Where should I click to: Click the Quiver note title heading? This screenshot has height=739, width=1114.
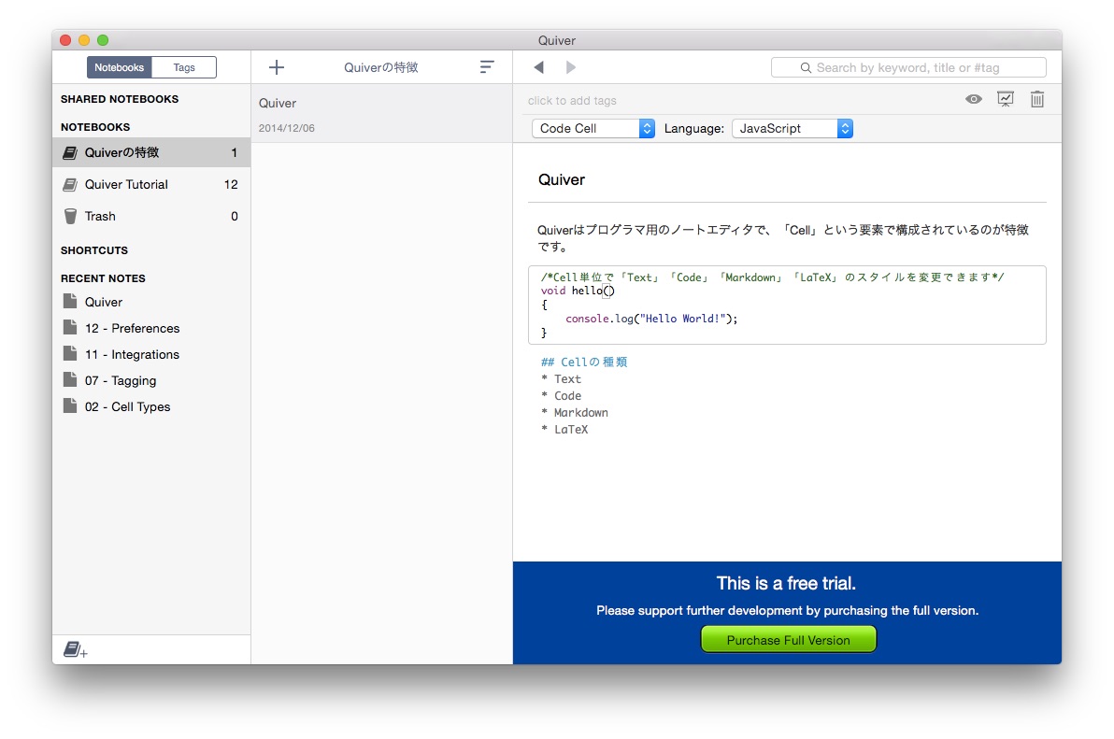pyautogui.click(x=562, y=179)
